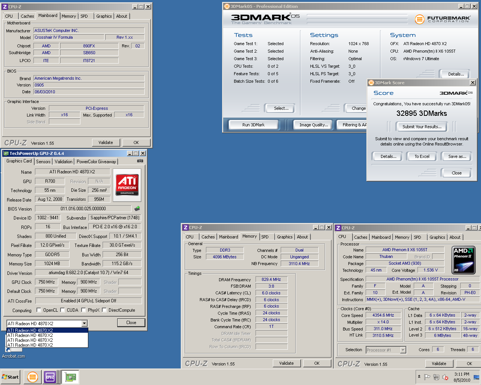The width and height of the screenshot is (481, 385).
Task: Click OK in the Memory CPU-Z window
Action: tap(317, 363)
